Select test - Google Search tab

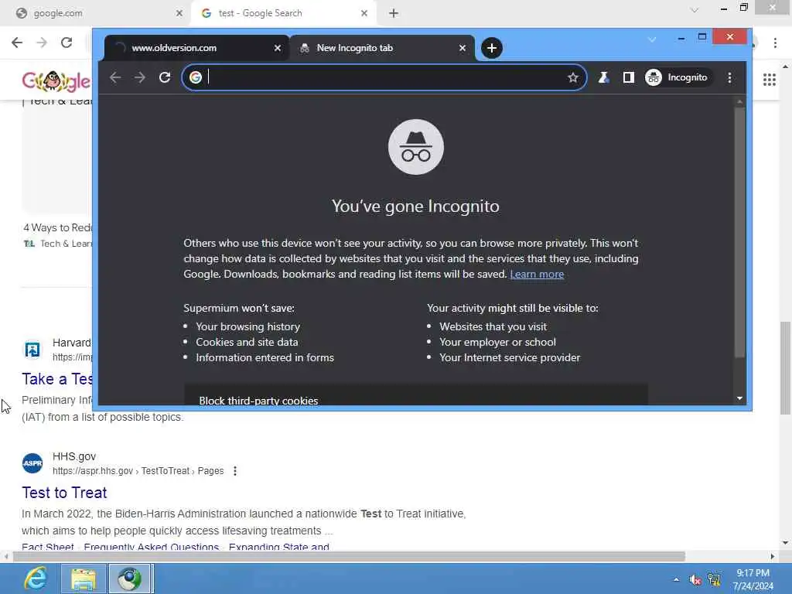pos(283,13)
